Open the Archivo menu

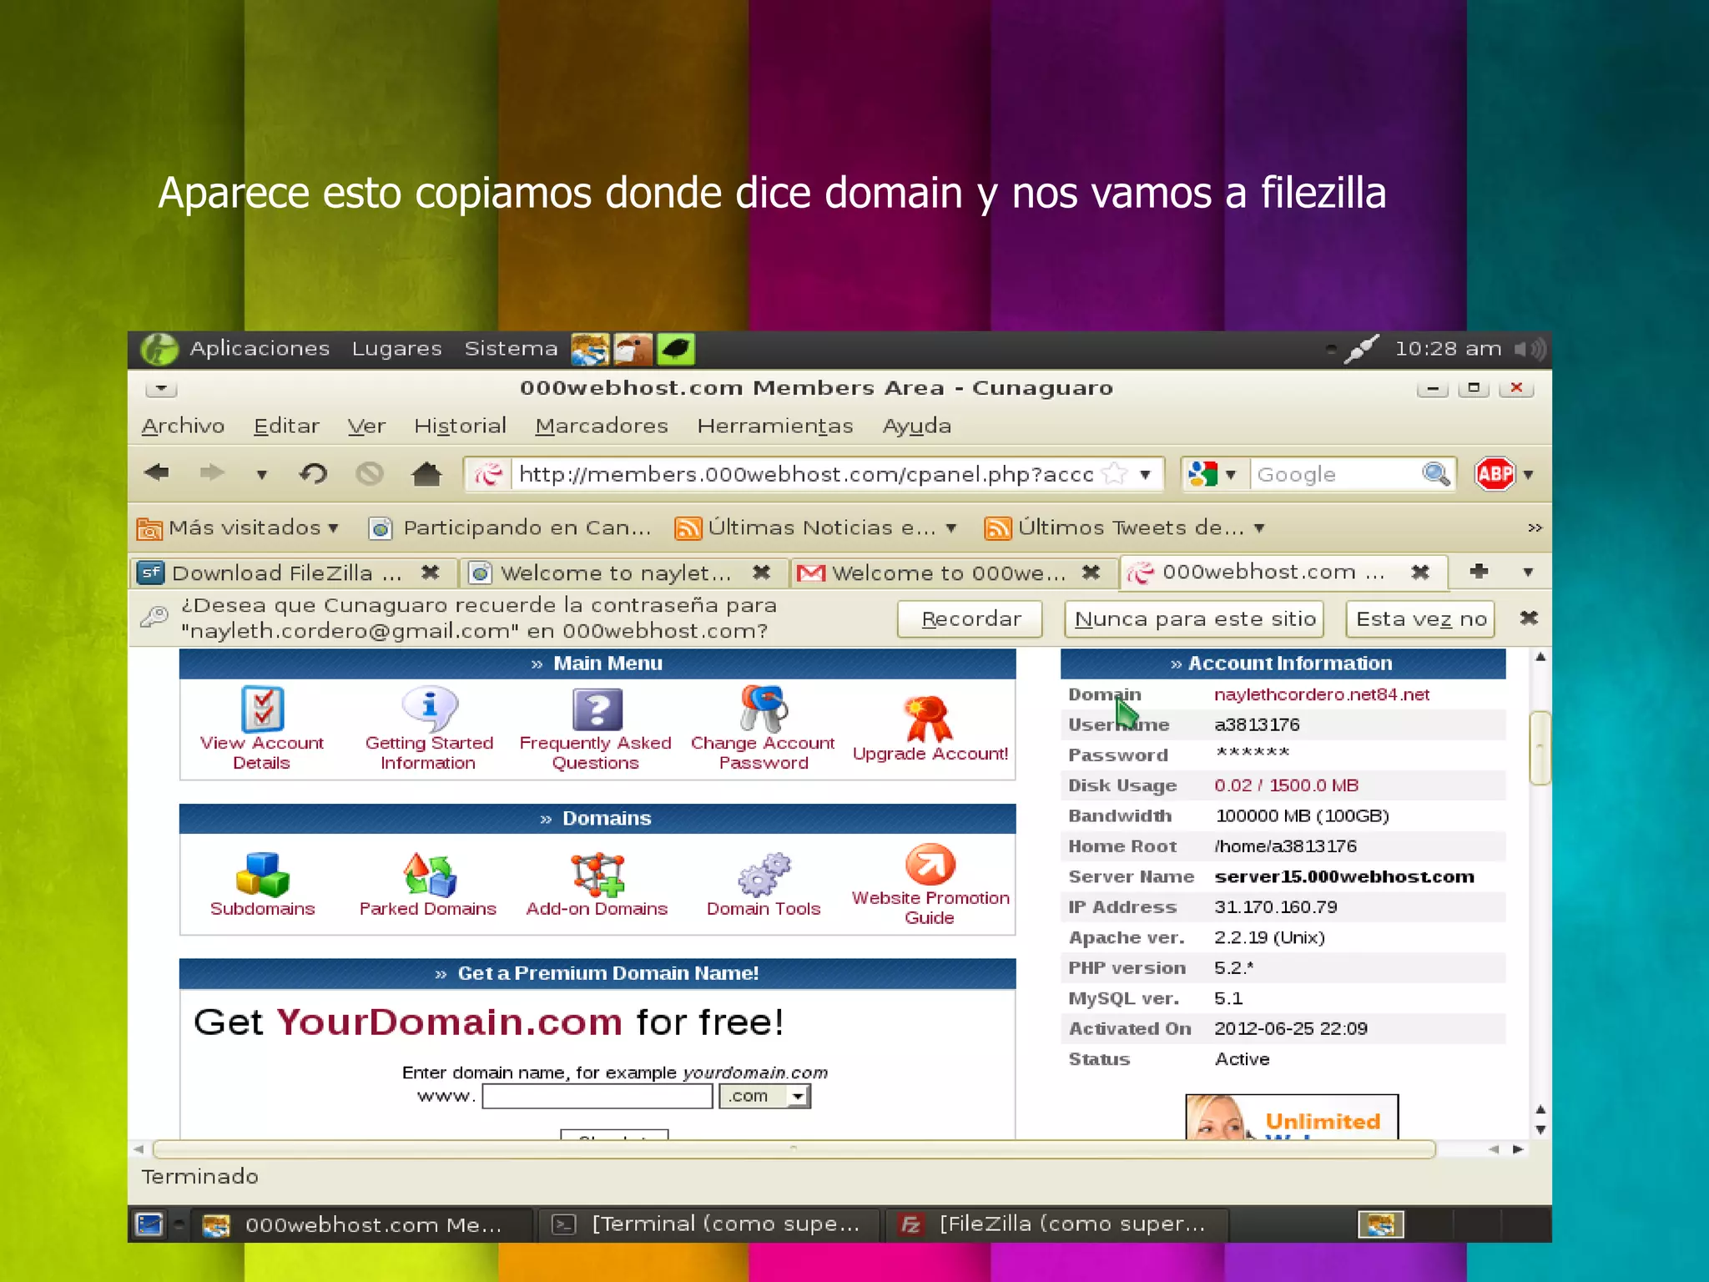(183, 426)
